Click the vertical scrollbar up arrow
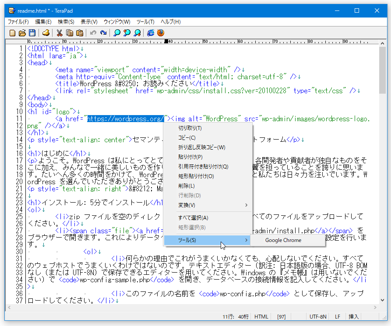Viewport: 391px width, 326px height. pyautogui.click(x=383, y=43)
